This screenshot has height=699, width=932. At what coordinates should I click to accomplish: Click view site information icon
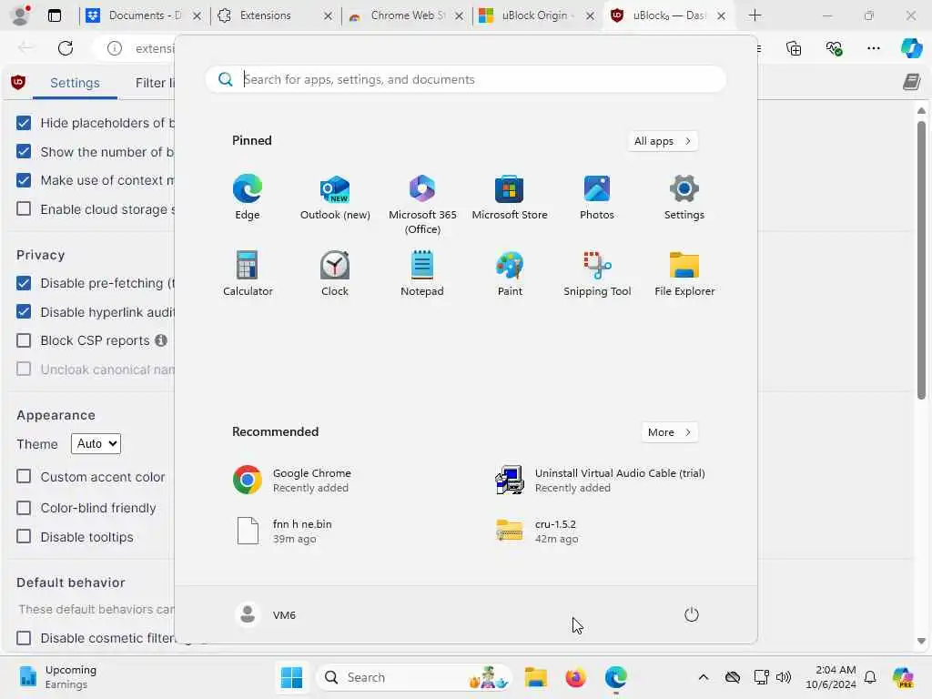pyautogui.click(x=114, y=48)
